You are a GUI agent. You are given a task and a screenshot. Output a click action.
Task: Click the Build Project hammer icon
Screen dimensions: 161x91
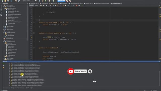[x=39, y=1]
